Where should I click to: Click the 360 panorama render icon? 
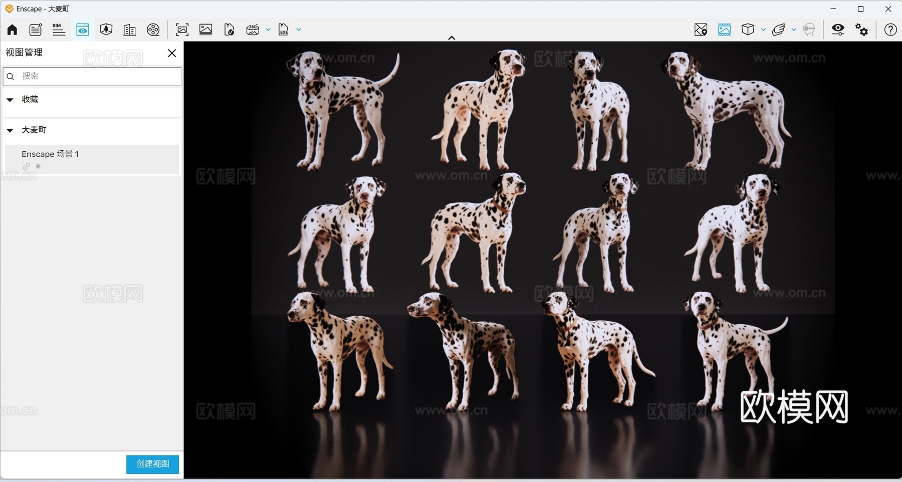tap(253, 30)
